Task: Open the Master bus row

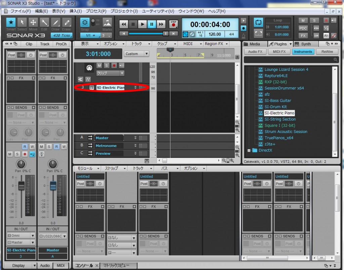Action: (111, 138)
